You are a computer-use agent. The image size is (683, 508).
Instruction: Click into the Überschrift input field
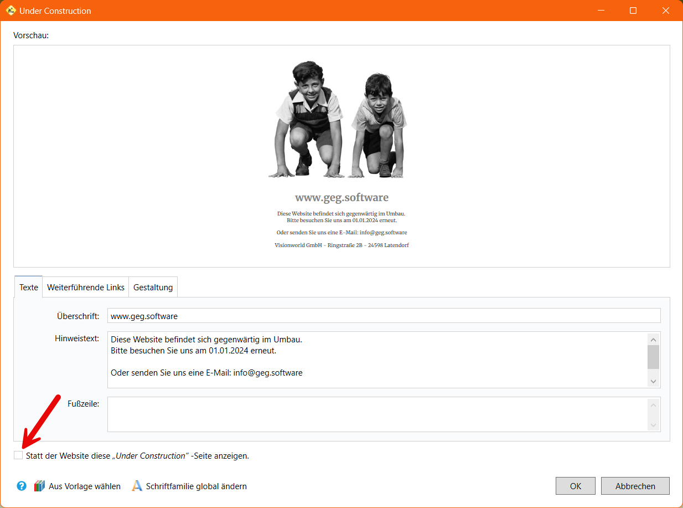click(384, 316)
